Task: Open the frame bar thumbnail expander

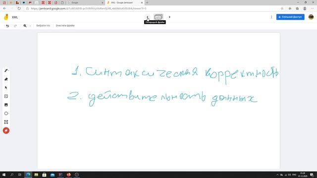Action: coord(158,17)
